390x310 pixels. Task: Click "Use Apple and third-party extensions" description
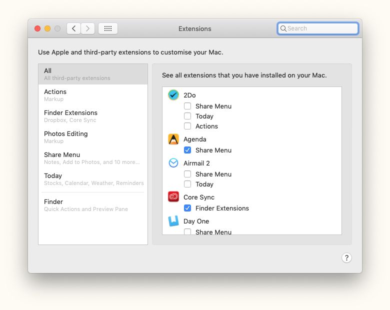point(130,52)
